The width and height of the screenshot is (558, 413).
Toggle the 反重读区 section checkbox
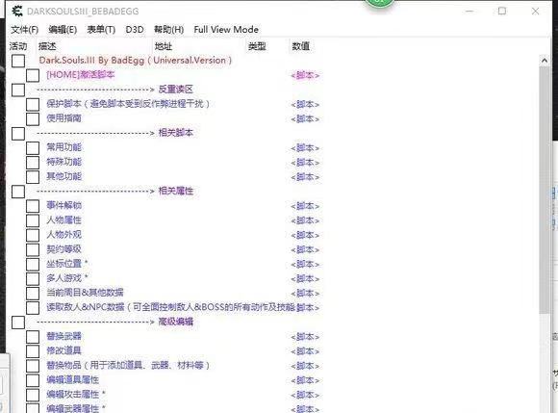point(18,90)
